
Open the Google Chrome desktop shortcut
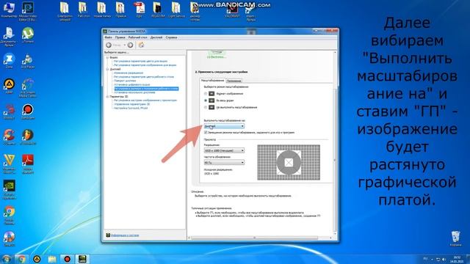[9, 215]
